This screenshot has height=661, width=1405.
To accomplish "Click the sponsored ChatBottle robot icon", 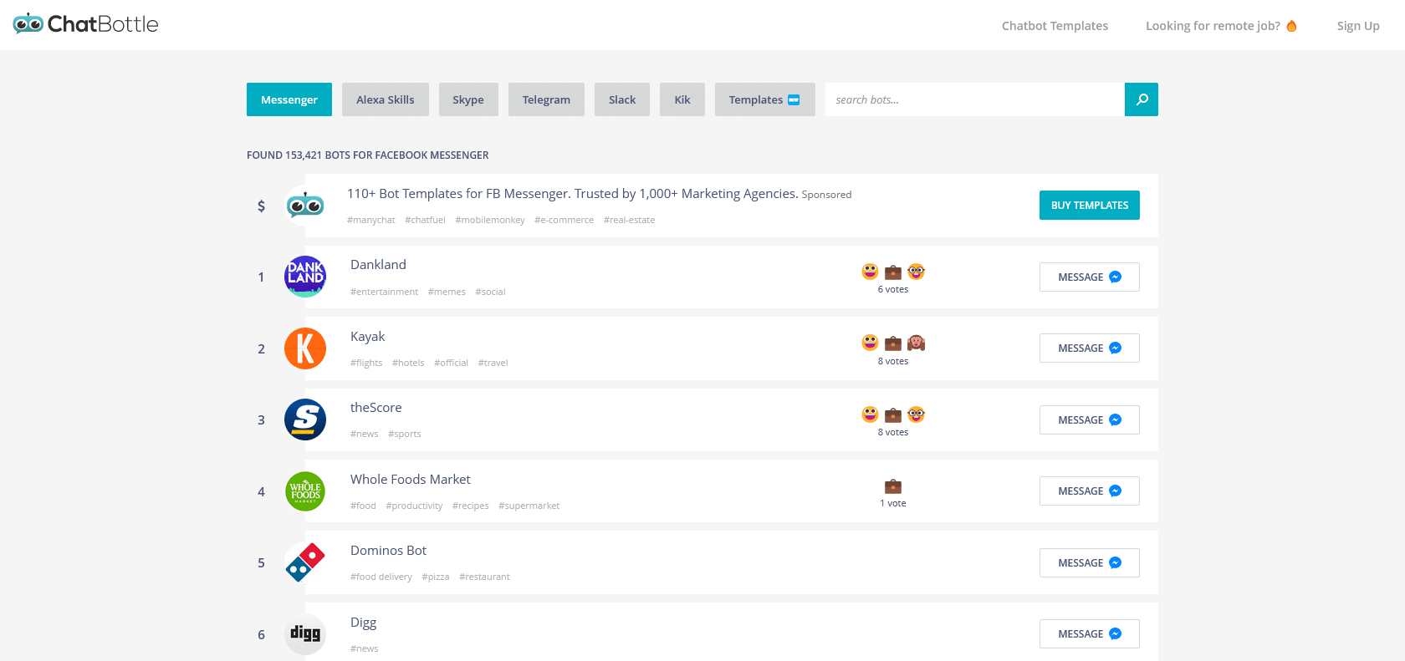I will (x=305, y=205).
